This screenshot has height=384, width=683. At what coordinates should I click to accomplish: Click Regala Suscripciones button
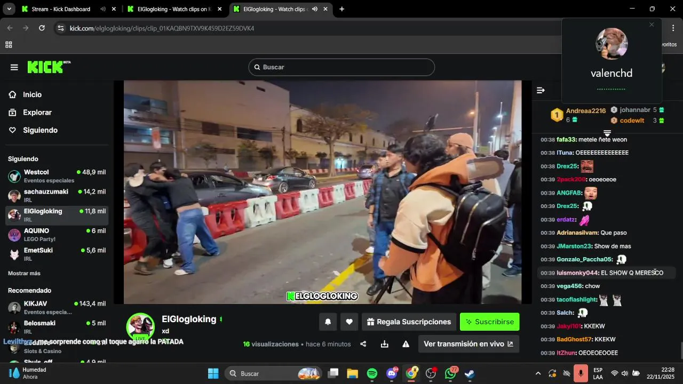pyautogui.click(x=409, y=322)
